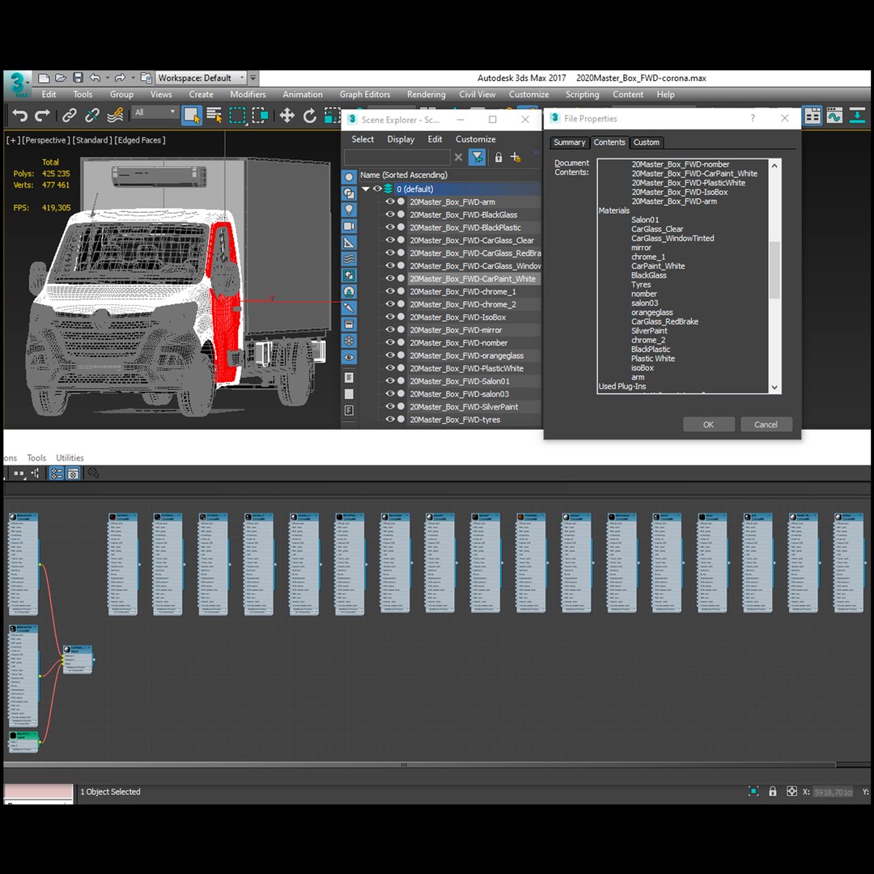Select 20Master_Box_FWD-chrome_1 in Scene Explorer
The width and height of the screenshot is (874, 874).
(463, 291)
